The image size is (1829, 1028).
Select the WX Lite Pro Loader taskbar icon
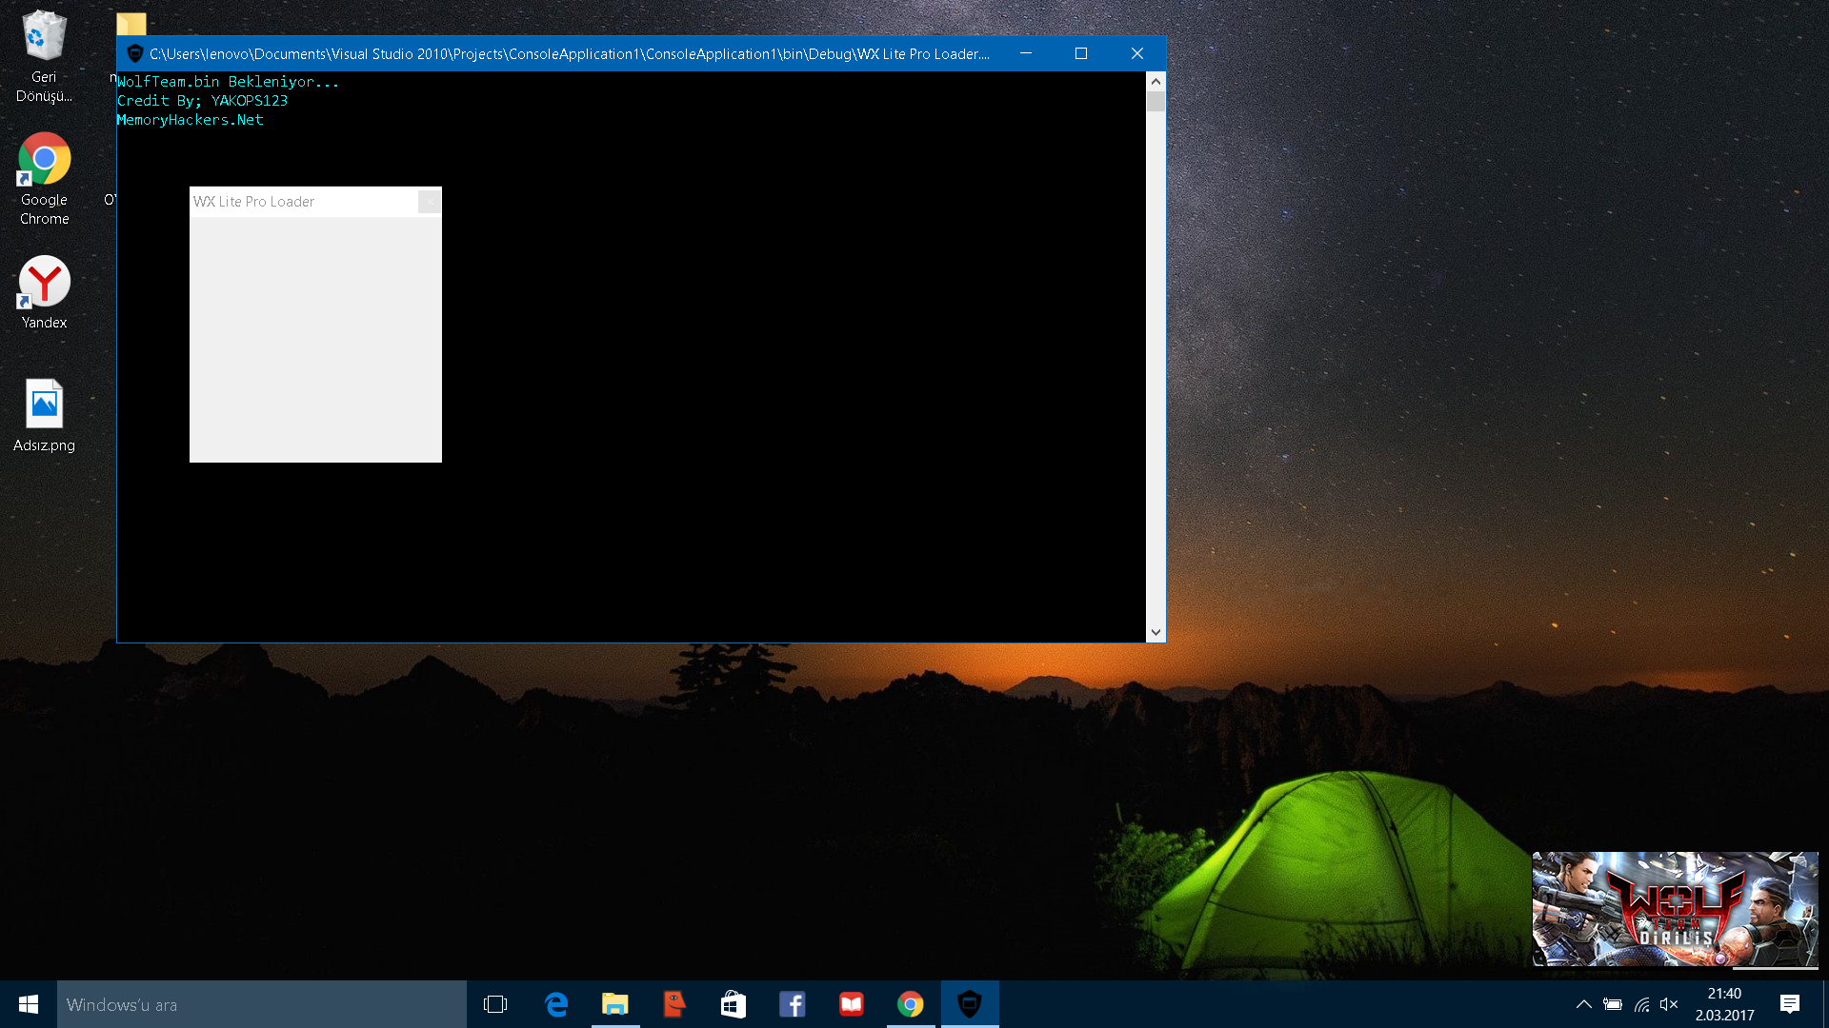(x=970, y=1004)
